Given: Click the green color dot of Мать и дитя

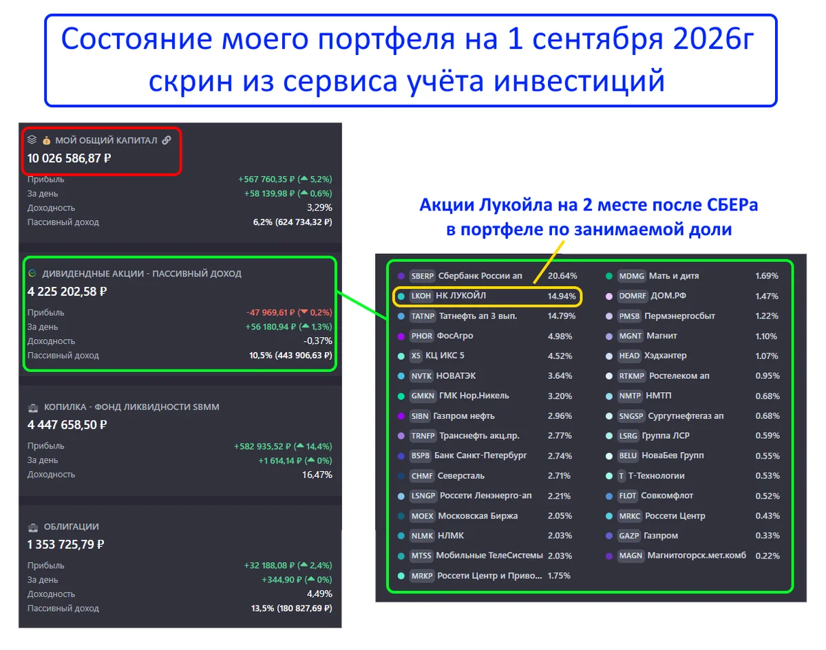Looking at the screenshot, I should point(608,276).
